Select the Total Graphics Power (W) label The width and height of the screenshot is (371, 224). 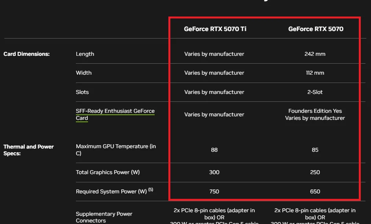pyautogui.click(x=107, y=172)
